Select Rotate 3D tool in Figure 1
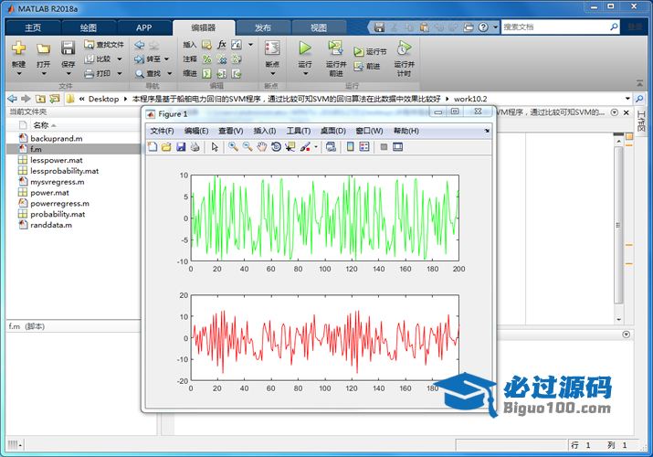 [276, 146]
